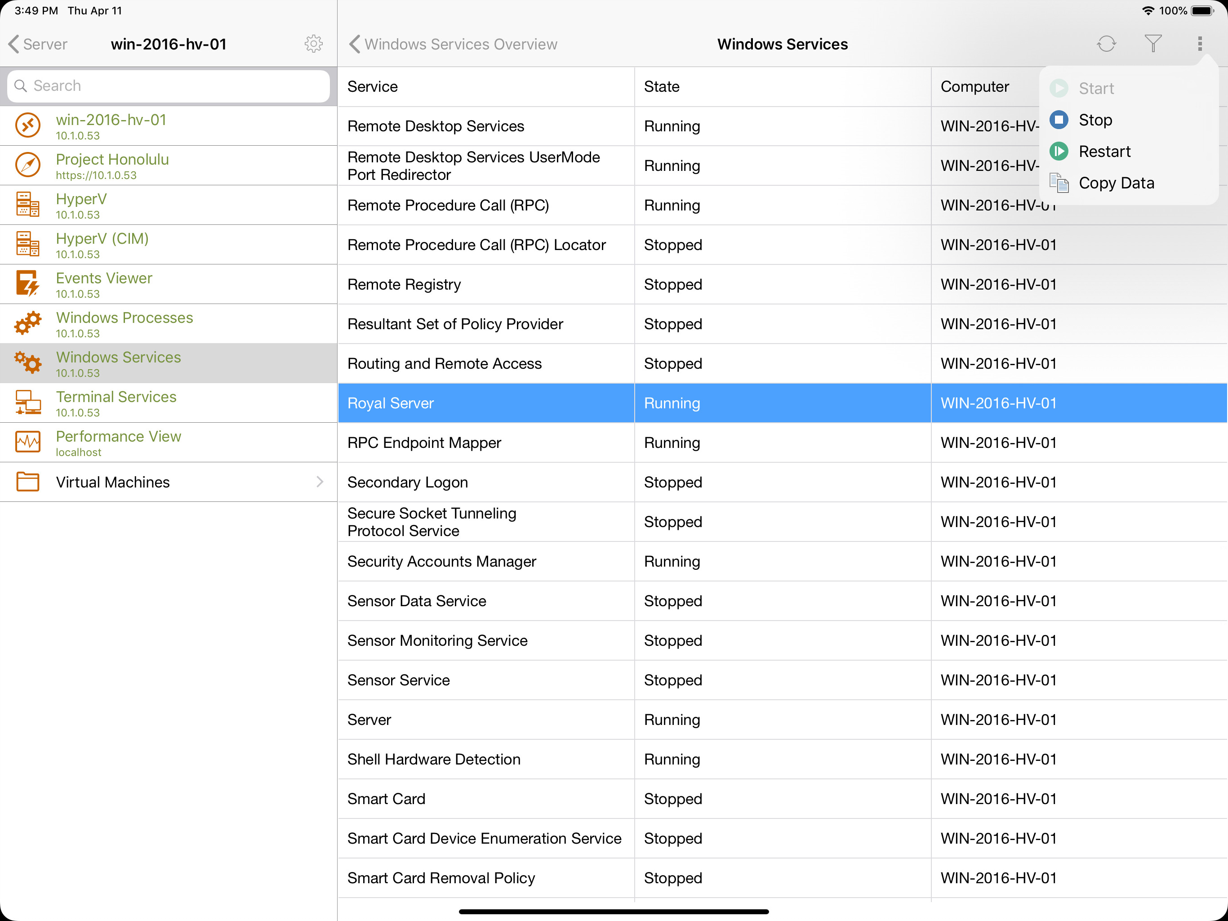Sort by the State column header
The width and height of the screenshot is (1228, 921).
[661, 86]
